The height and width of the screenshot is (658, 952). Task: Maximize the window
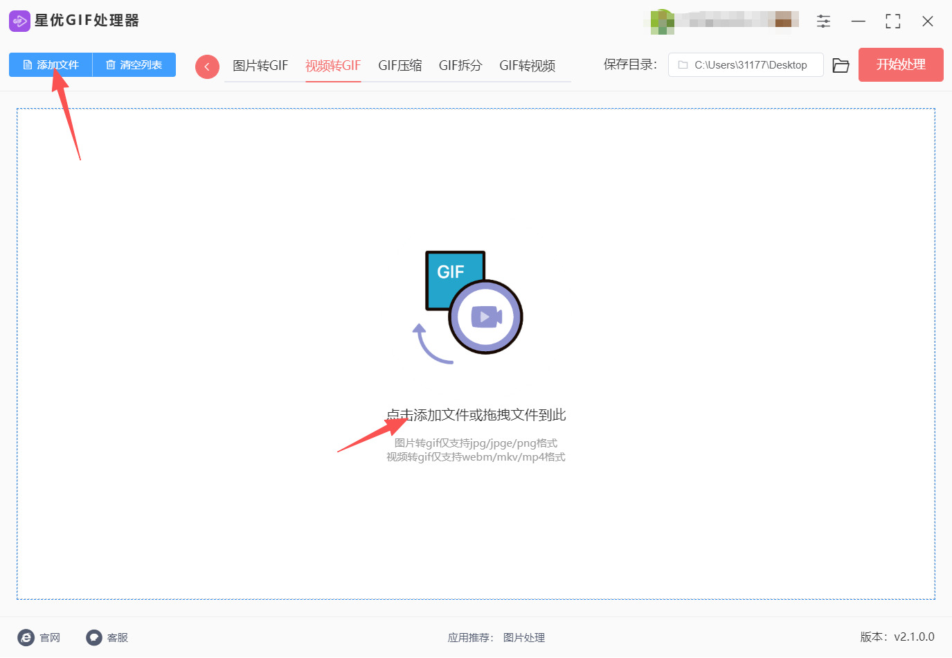[x=893, y=21]
